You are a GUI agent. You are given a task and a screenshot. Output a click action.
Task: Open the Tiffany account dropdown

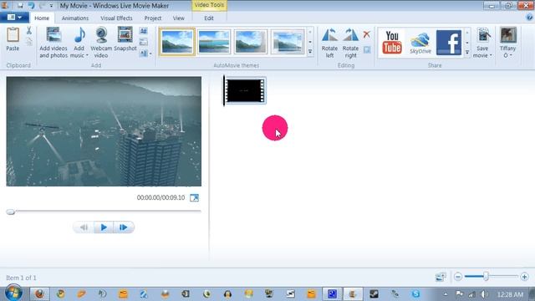(x=507, y=43)
